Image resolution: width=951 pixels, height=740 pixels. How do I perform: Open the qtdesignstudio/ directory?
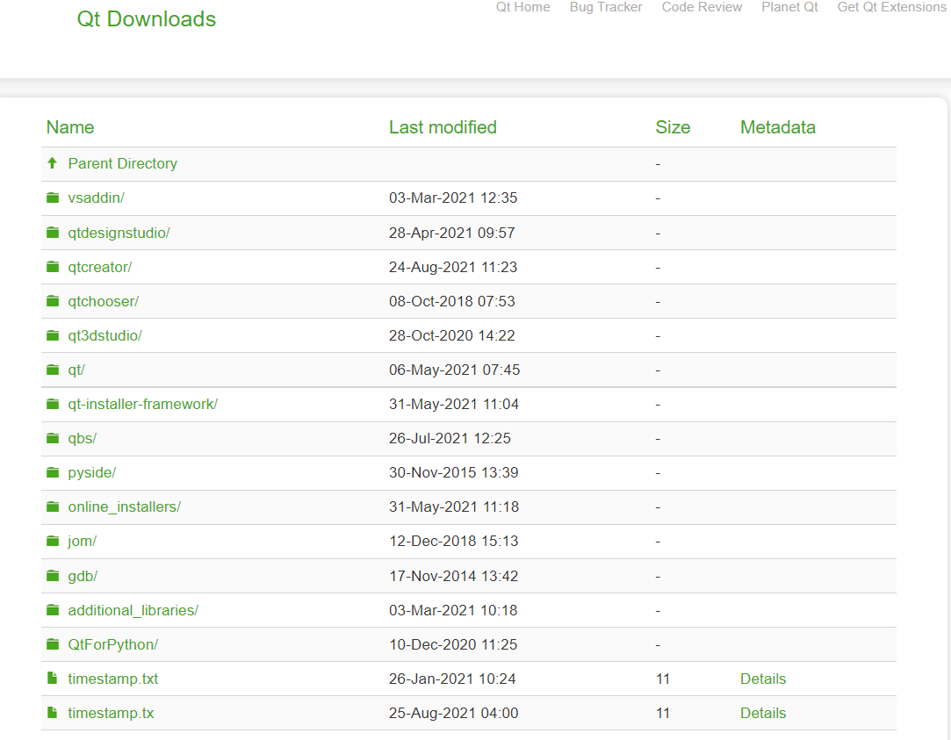119,233
